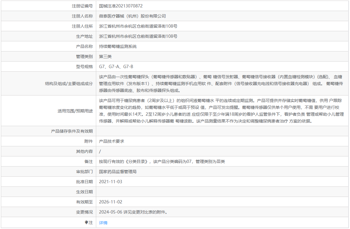
Task: Click the 变更情况 label
Action: [84, 212]
